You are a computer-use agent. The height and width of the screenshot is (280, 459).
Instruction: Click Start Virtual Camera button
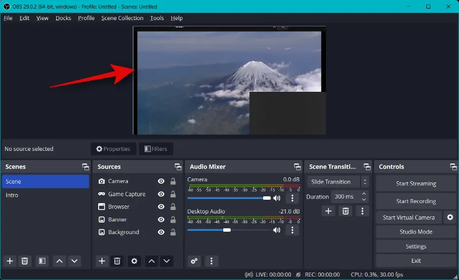pyautogui.click(x=409, y=217)
